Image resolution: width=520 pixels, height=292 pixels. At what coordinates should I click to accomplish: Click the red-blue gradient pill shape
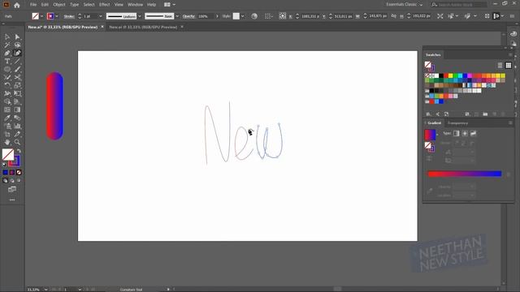click(x=54, y=106)
